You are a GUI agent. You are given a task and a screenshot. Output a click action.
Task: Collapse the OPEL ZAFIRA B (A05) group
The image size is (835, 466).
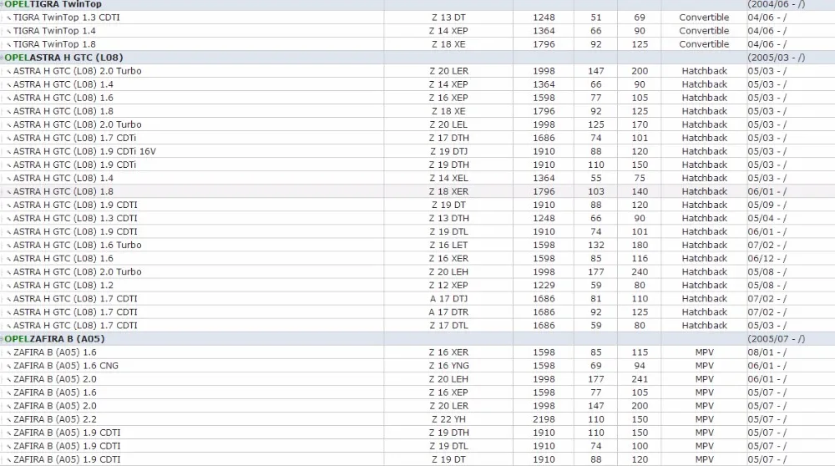click(3, 339)
